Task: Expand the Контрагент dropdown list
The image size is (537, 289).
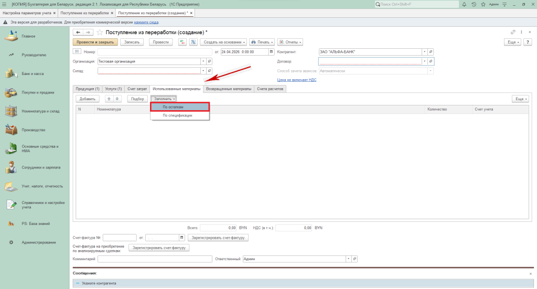Action: (423, 52)
